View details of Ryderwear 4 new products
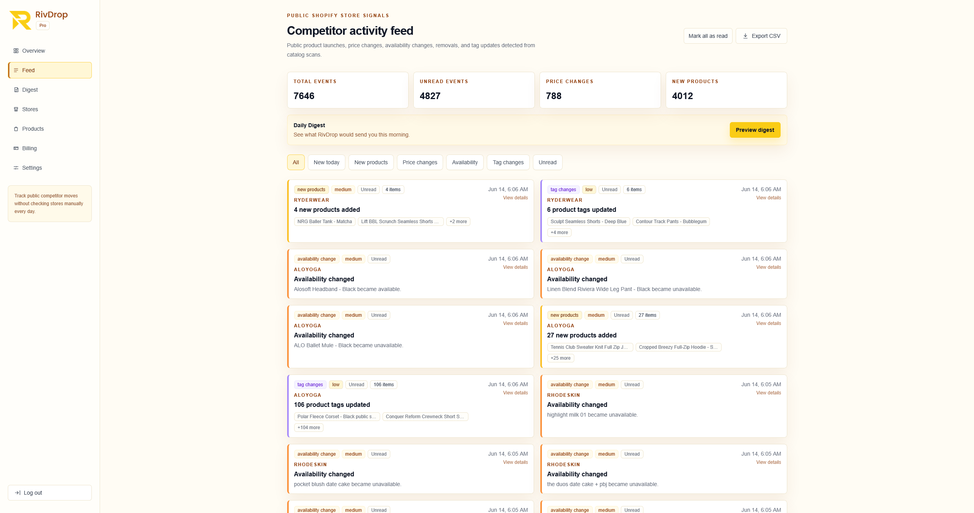This screenshot has width=974, height=513. 515,198
